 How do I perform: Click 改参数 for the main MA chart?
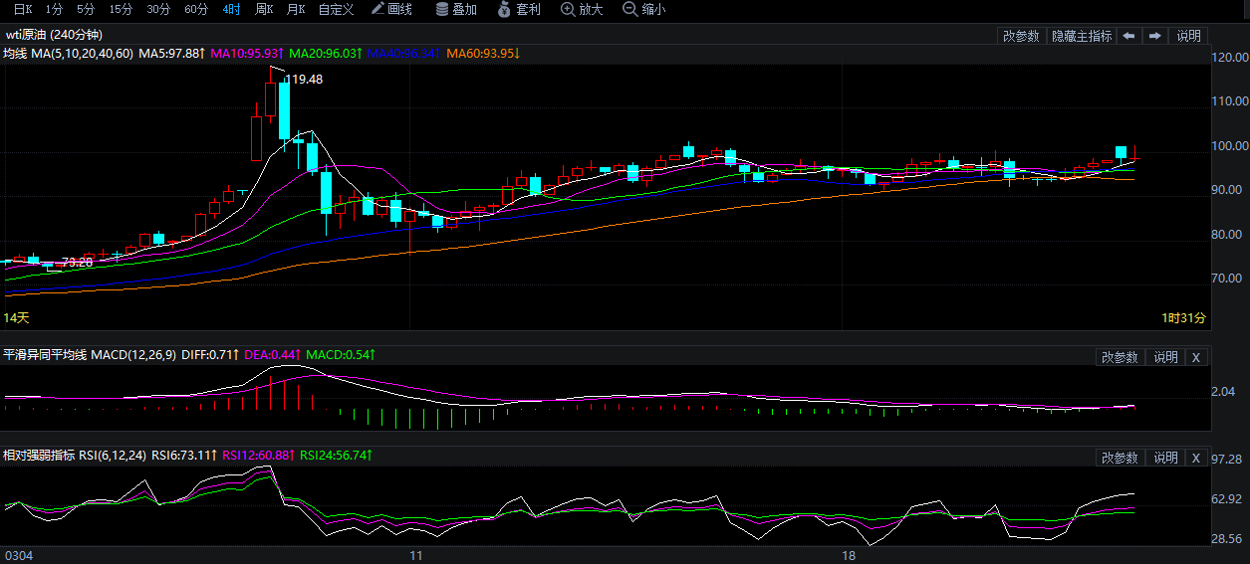pos(1021,36)
